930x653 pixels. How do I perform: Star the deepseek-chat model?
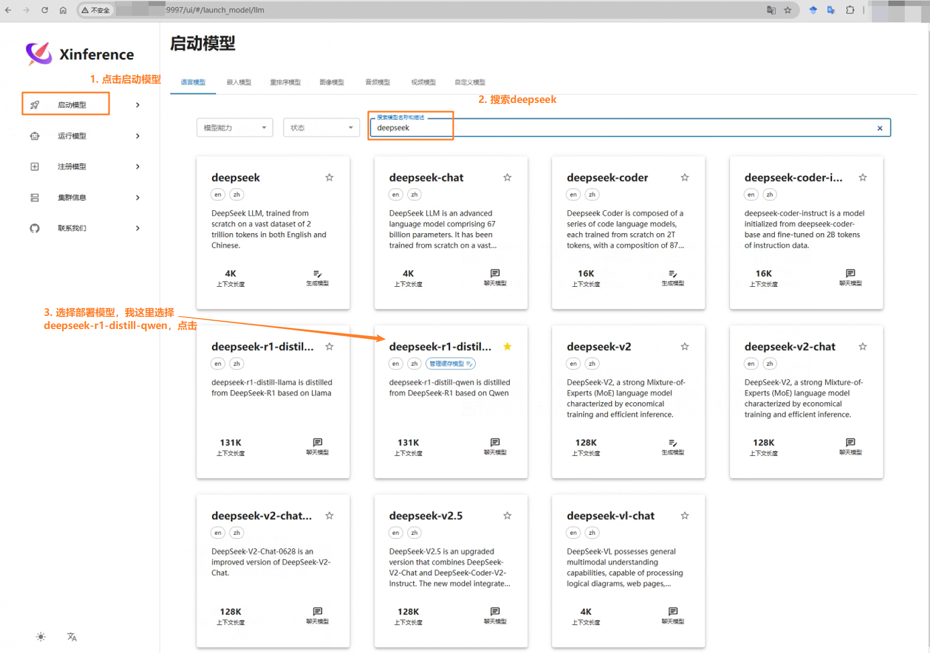[x=507, y=177]
